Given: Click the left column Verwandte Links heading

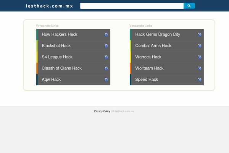Looking at the screenshot, I should 47,26.
